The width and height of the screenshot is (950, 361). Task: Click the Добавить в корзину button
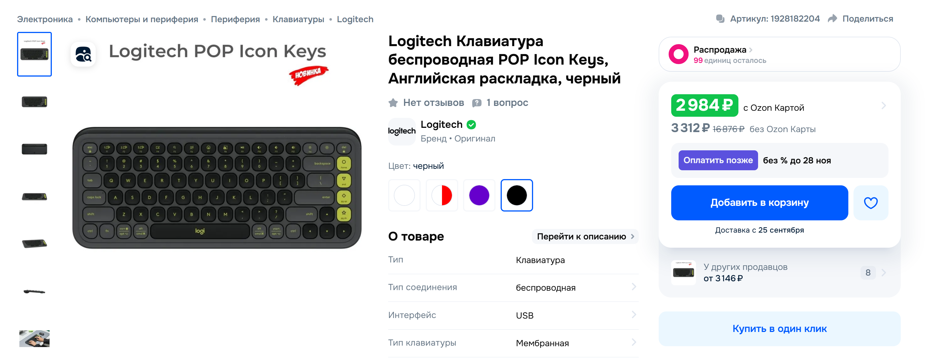coord(759,203)
